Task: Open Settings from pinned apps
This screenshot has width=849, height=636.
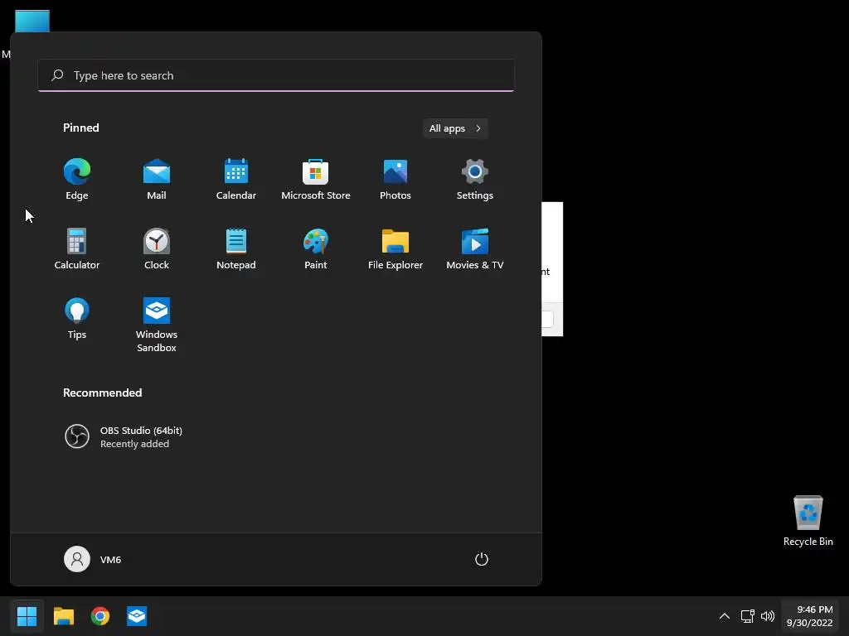Action: (x=475, y=180)
